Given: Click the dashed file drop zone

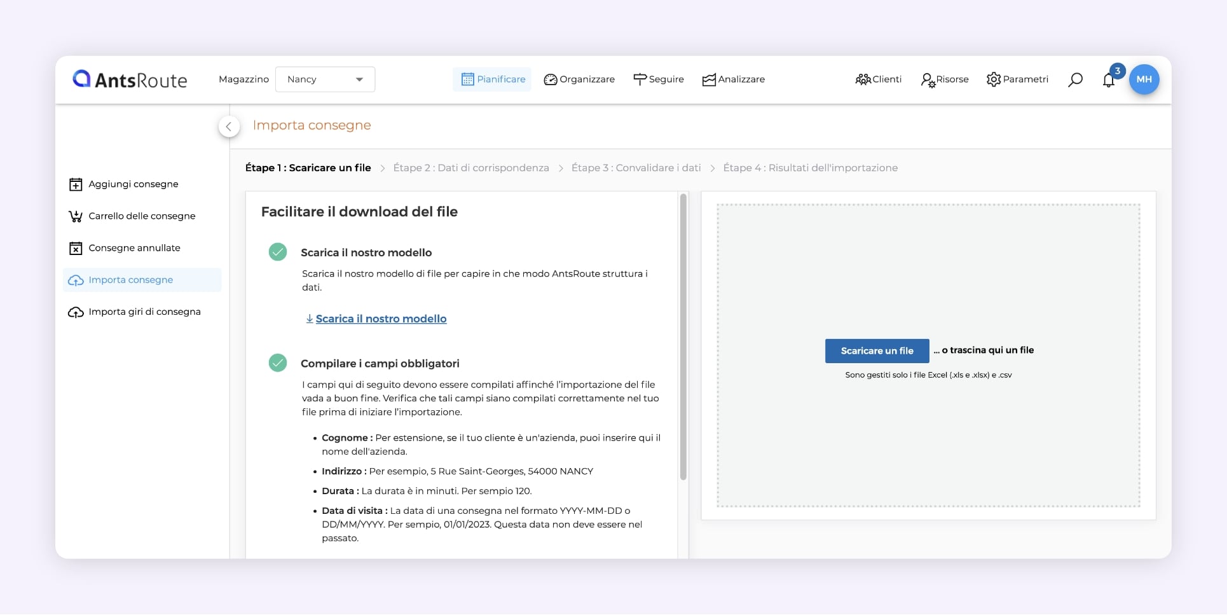Looking at the screenshot, I should tap(928, 267).
